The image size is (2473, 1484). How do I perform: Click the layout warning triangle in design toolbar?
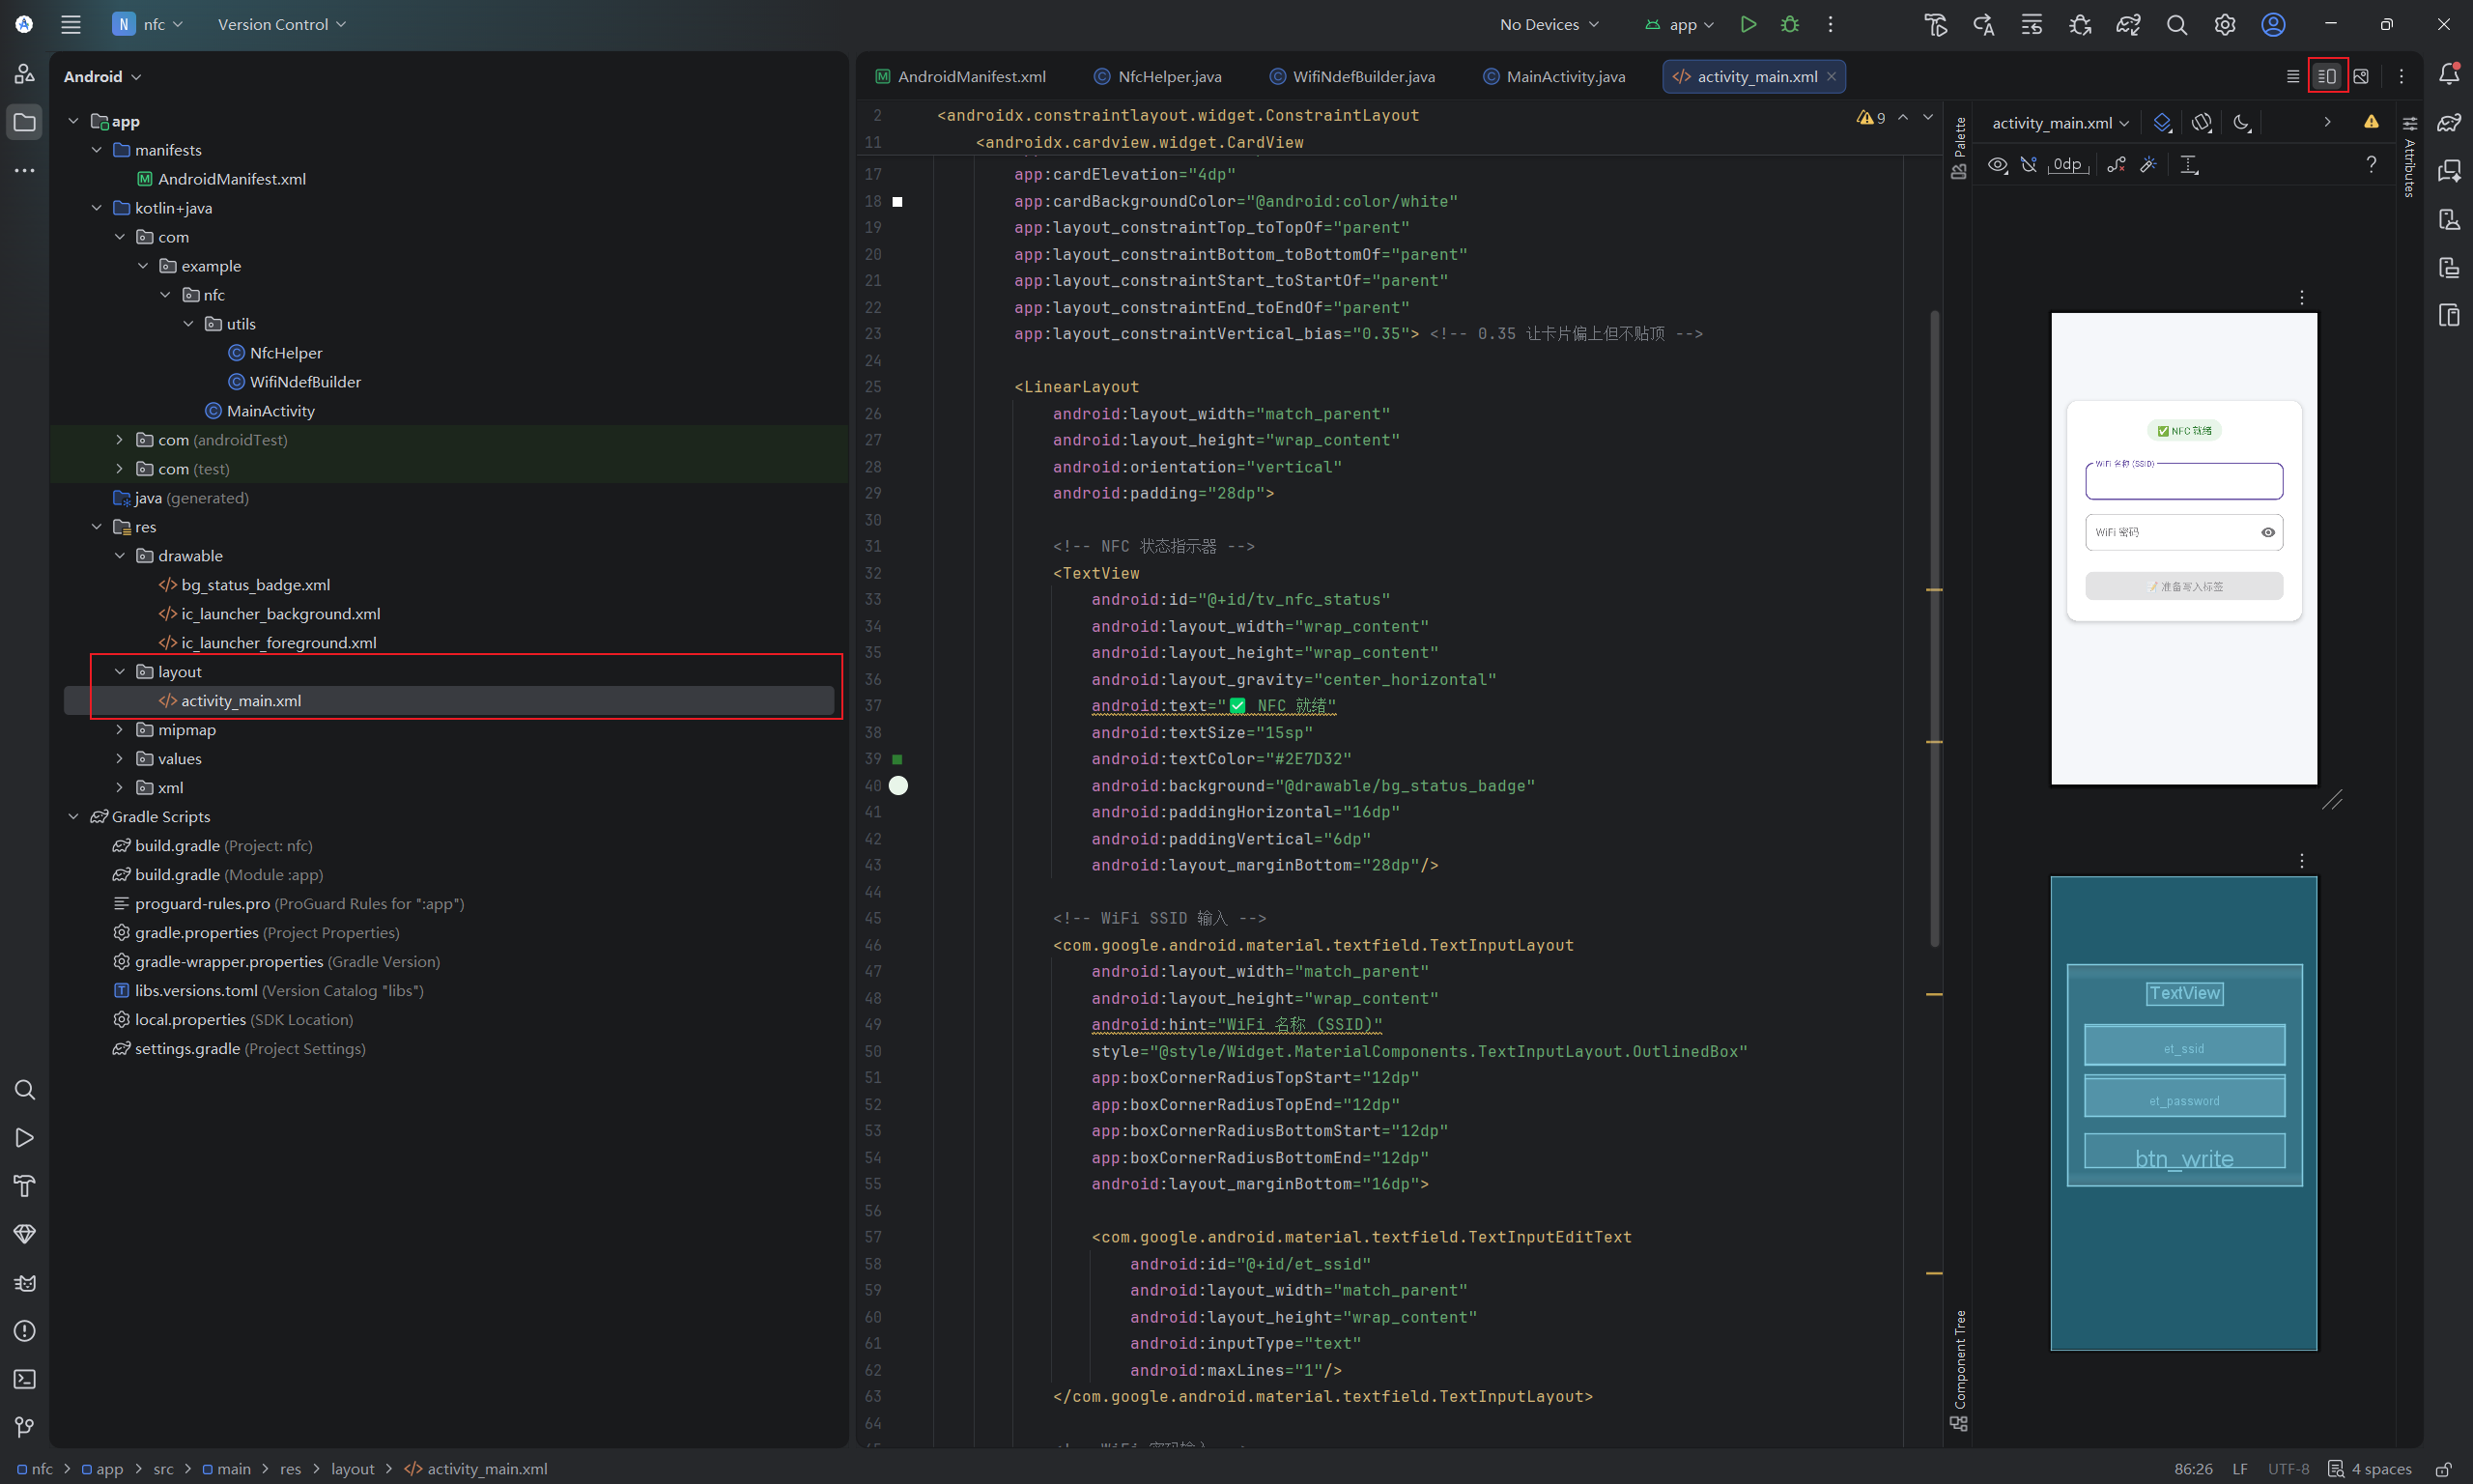(x=2371, y=122)
